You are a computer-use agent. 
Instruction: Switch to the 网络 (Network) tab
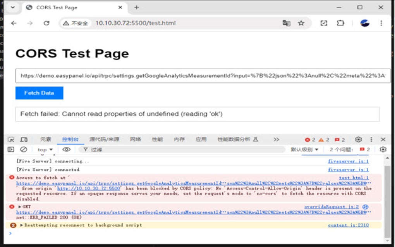[135, 139]
